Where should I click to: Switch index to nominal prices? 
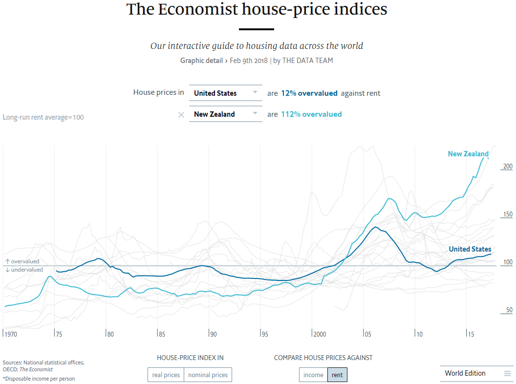coord(208,375)
